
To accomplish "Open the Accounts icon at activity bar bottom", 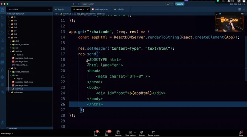I will click(x=3, y=122).
